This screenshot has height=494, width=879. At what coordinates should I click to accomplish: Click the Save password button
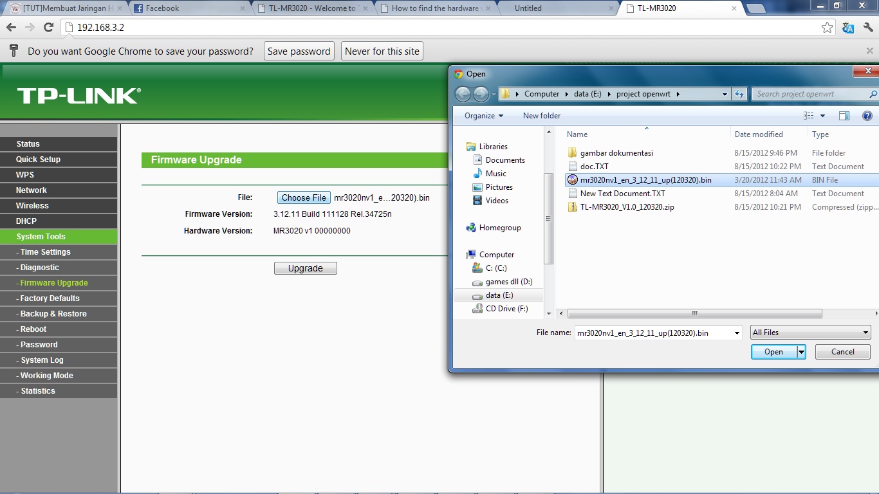point(299,51)
